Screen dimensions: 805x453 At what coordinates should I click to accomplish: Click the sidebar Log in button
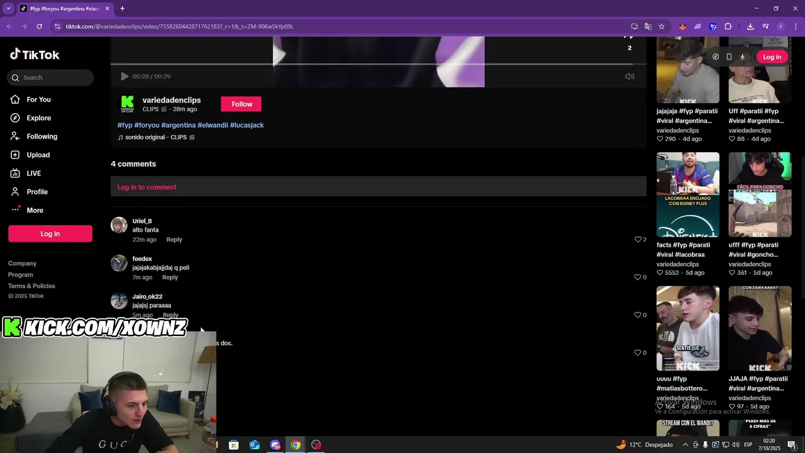[x=50, y=233]
